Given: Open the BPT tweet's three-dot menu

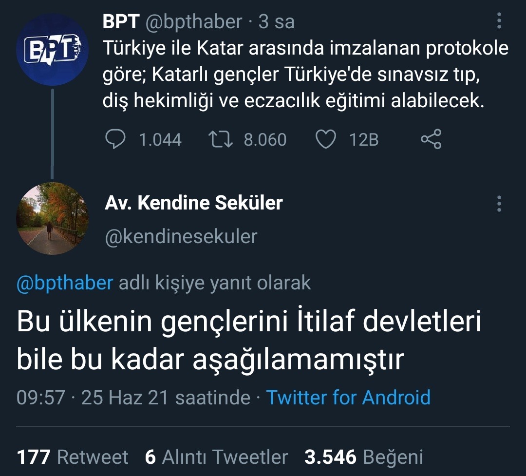Looking at the screenshot, I should [x=499, y=21].
